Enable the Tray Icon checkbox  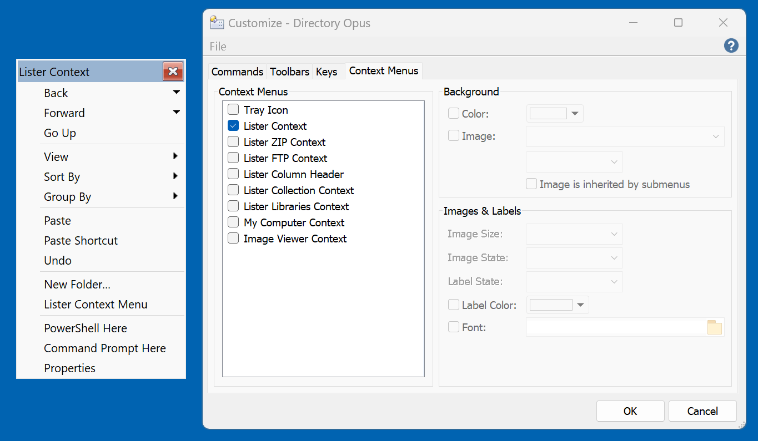point(233,110)
